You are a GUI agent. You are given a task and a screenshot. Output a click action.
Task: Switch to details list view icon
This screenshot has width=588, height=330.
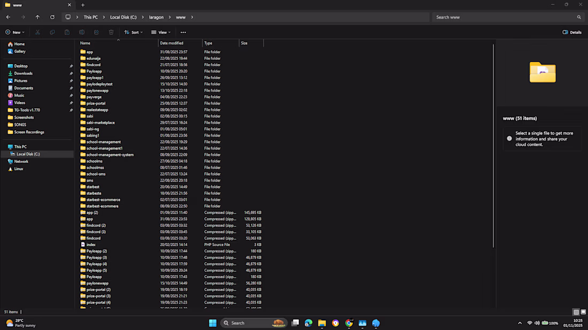(x=576, y=312)
